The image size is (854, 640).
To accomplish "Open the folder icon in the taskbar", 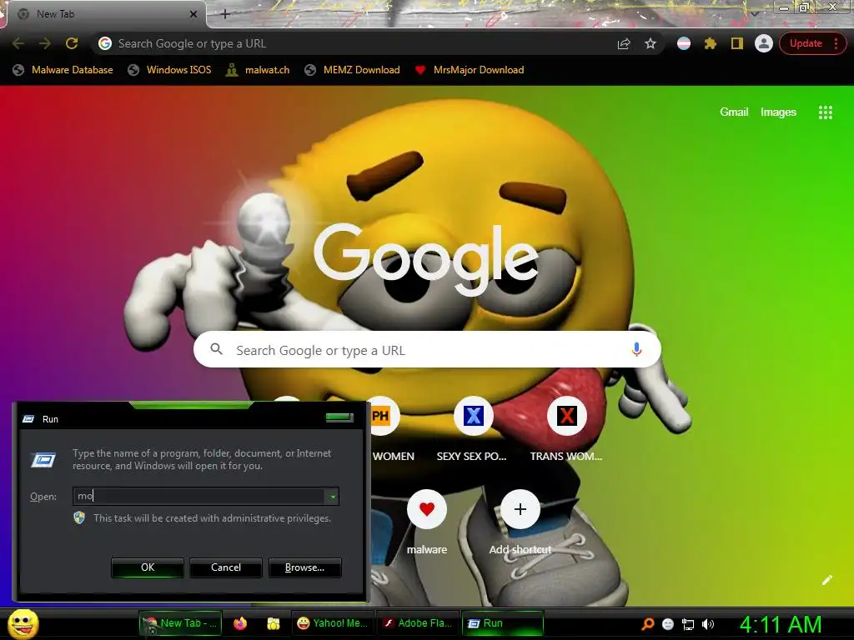I will pos(274,623).
